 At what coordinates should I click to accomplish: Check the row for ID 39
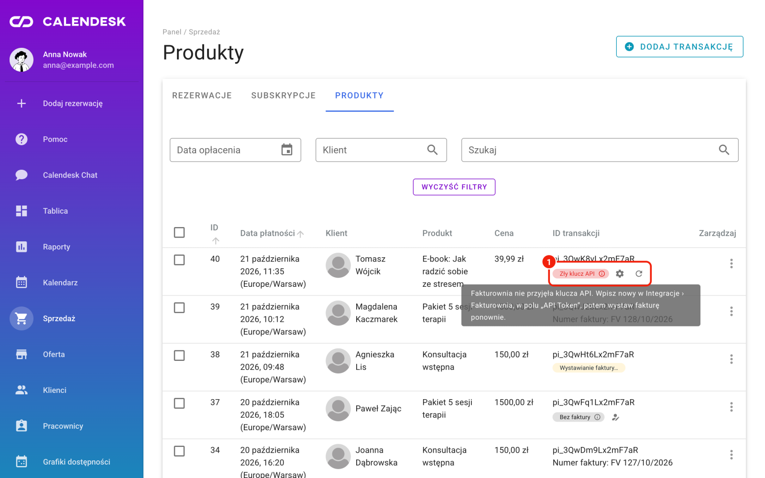coord(179,308)
